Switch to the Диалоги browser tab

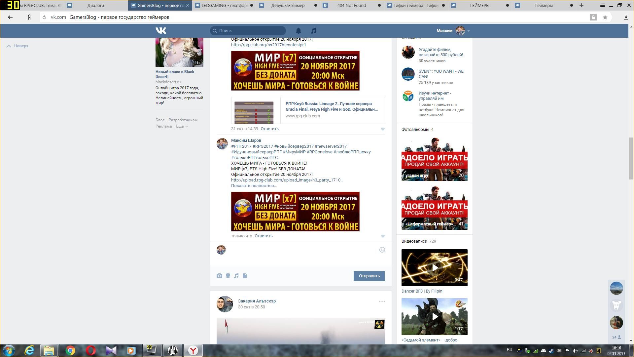tap(95, 5)
